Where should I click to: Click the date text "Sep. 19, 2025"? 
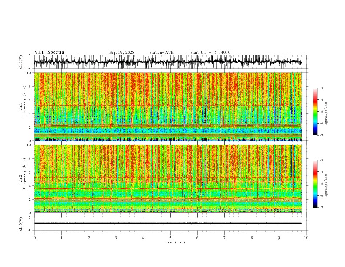122,52
